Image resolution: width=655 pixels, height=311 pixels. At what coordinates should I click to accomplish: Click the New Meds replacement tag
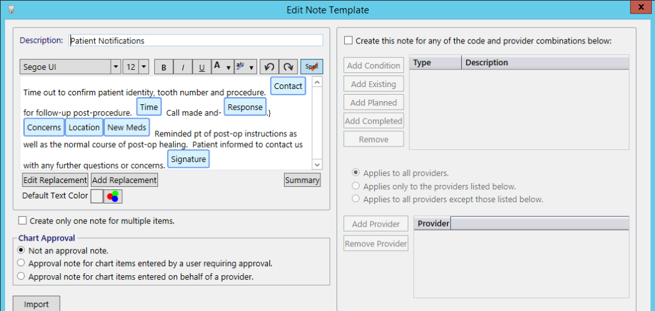coord(127,127)
